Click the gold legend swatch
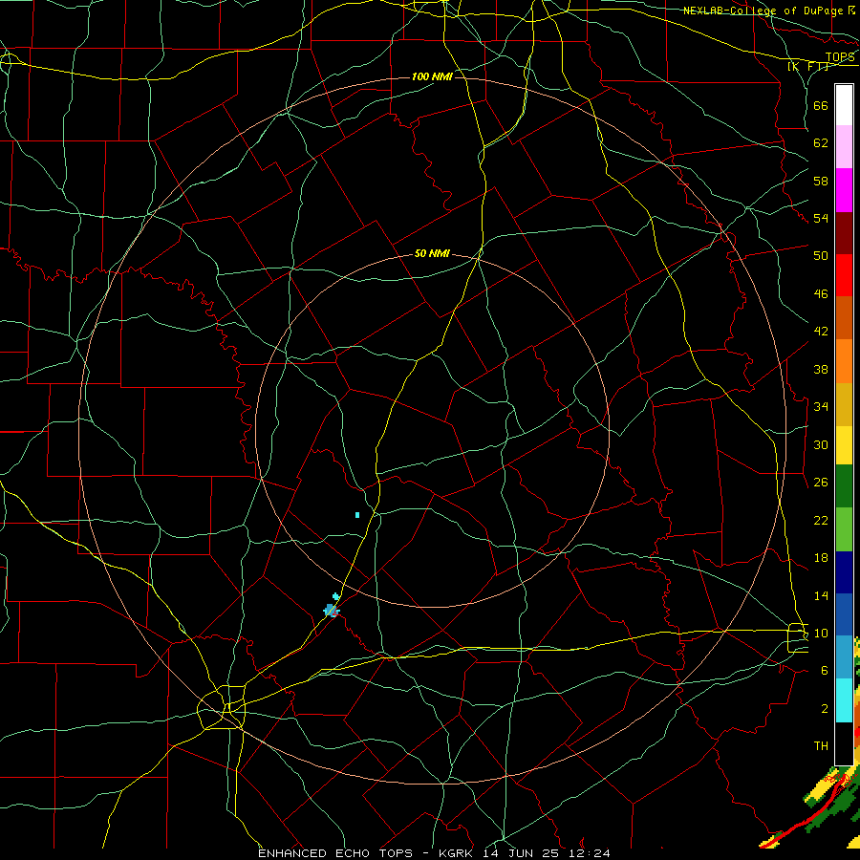The image size is (860, 860). click(x=844, y=403)
